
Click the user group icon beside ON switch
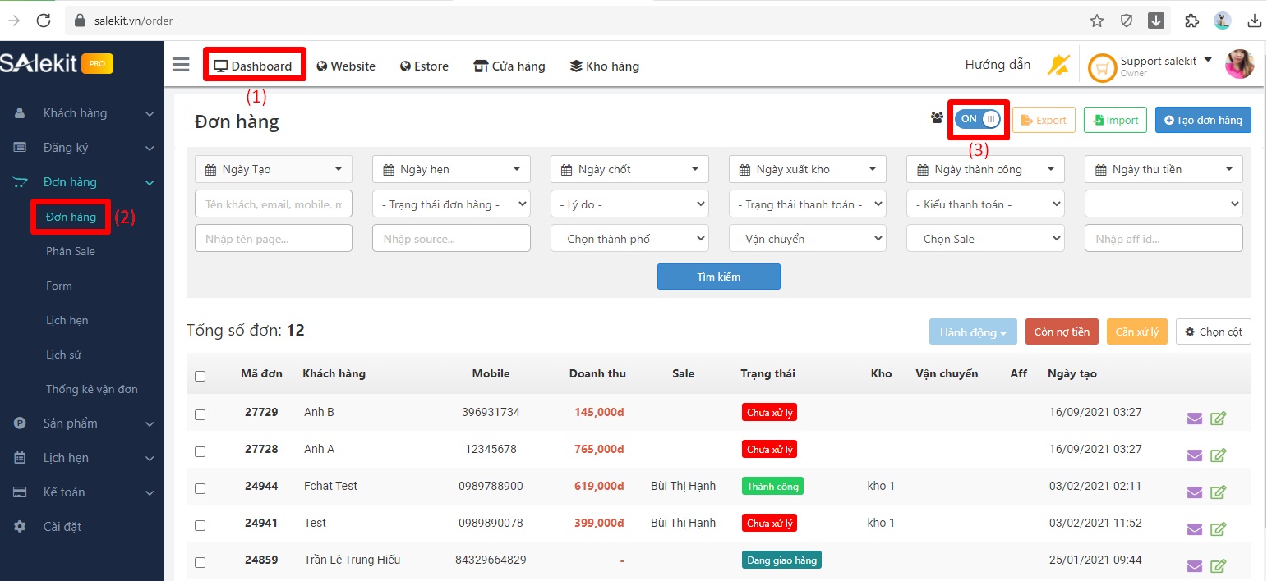[x=937, y=119]
